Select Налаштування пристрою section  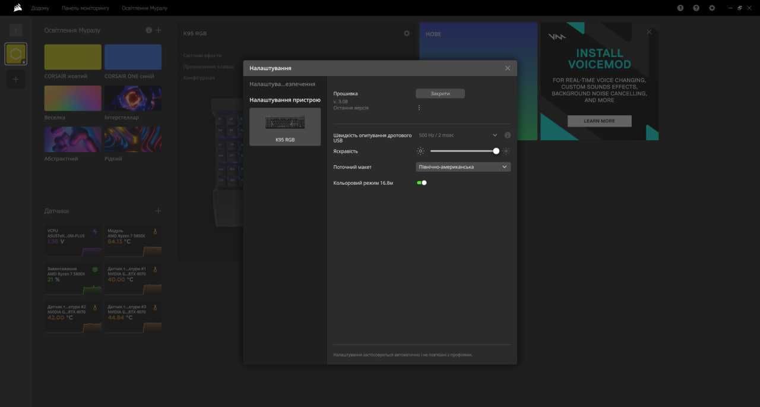285,100
